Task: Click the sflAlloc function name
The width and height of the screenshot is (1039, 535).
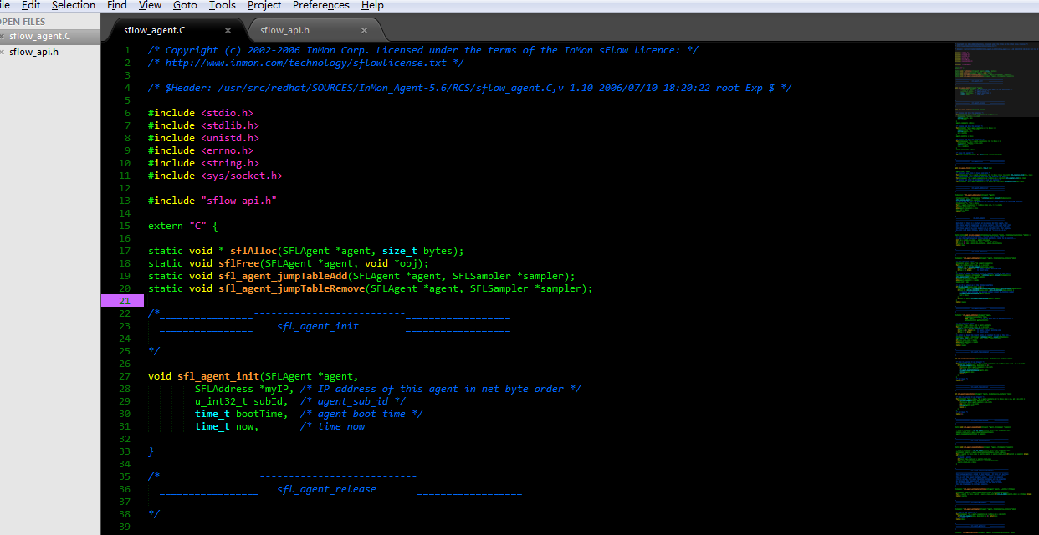Action: [253, 251]
